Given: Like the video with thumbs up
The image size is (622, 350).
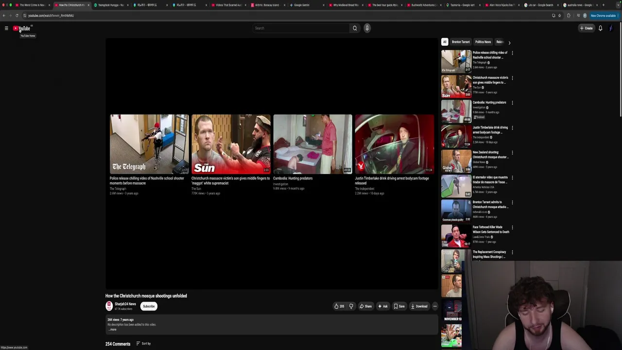Looking at the screenshot, I should point(339,306).
